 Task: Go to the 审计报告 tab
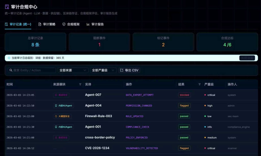pos(95,24)
